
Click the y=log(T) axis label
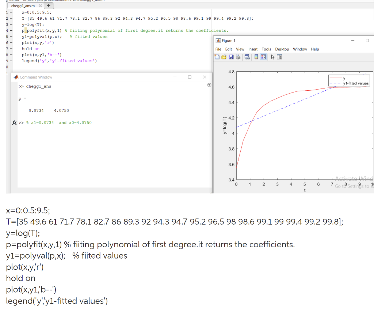pos(225,125)
